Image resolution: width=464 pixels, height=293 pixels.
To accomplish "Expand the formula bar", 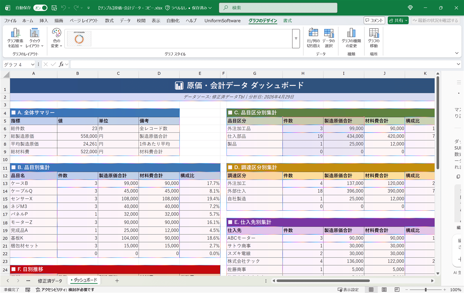I will point(458,64).
